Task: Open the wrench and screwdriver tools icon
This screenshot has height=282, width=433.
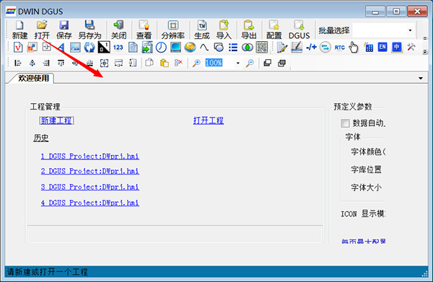Action: coord(411,47)
